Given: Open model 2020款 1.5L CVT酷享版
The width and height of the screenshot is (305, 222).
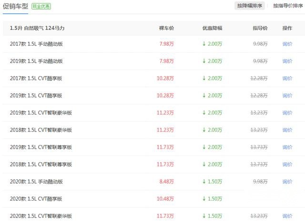Looking at the screenshot, I should tap(36, 199).
